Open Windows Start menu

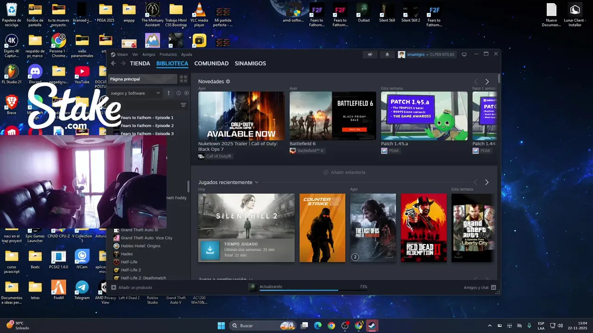(x=221, y=326)
